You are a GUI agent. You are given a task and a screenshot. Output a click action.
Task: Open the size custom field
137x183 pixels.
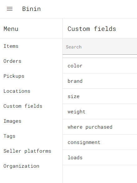pos(100,96)
